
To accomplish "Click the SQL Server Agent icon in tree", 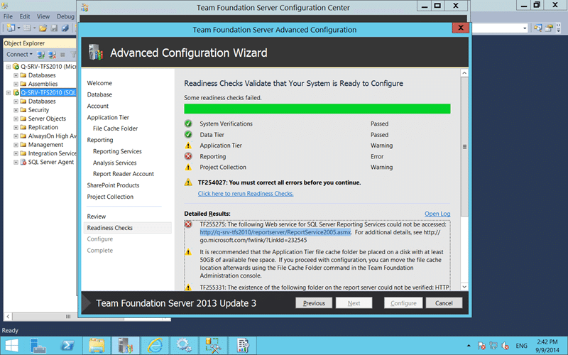I will point(23,162).
